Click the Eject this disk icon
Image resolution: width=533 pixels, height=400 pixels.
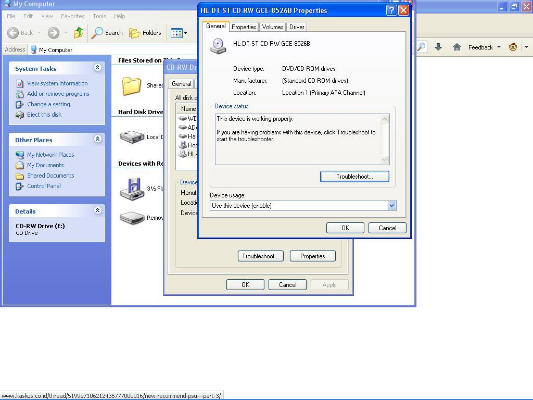[20, 115]
